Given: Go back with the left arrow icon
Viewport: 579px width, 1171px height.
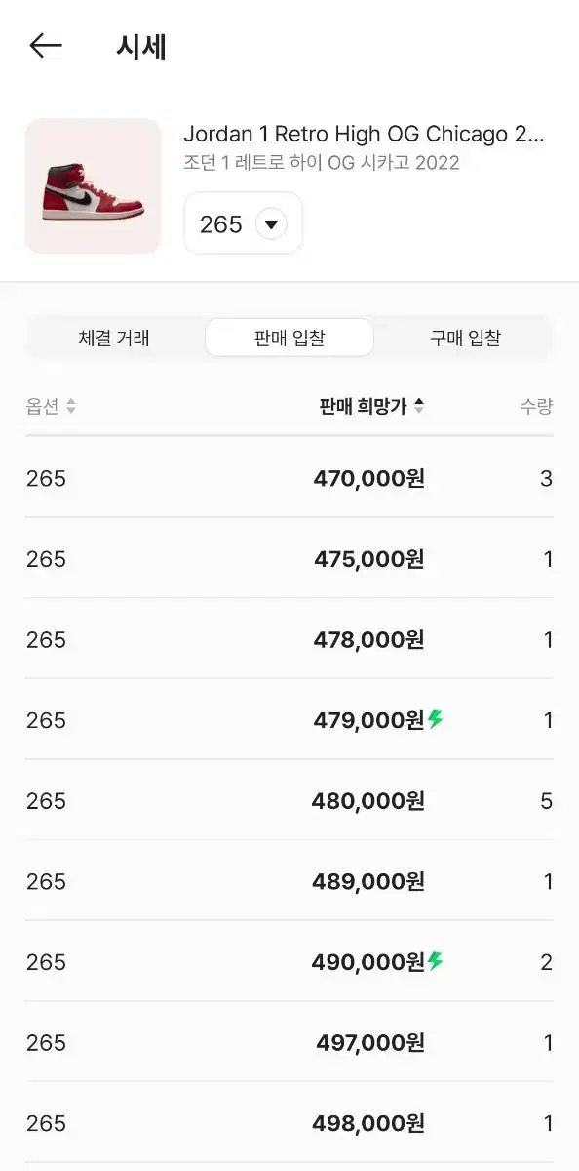Looking at the screenshot, I should click(x=46, y=46).
